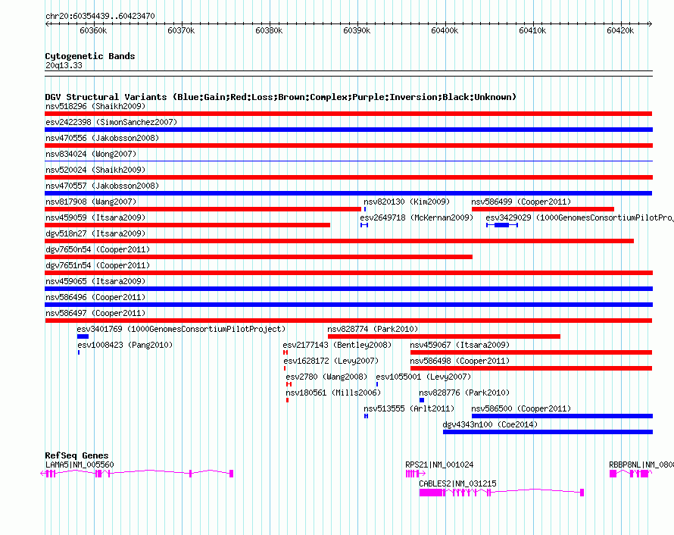Click the CABLES2 gene model glyph
This screenshot has height=535, width=674.
coord(501,493)
